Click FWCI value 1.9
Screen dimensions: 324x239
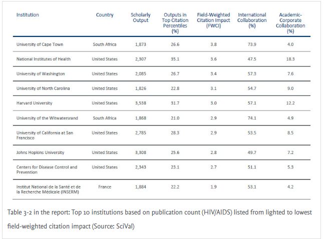tap(213, 187)
